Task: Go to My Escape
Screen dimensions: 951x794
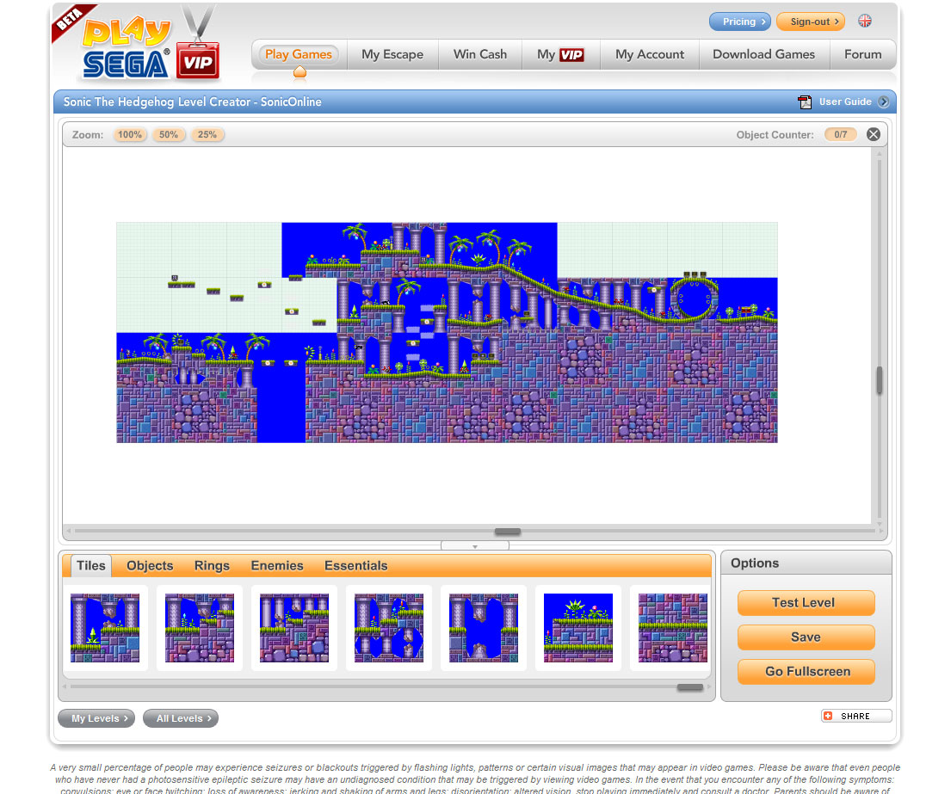Action: pos(392,54)
